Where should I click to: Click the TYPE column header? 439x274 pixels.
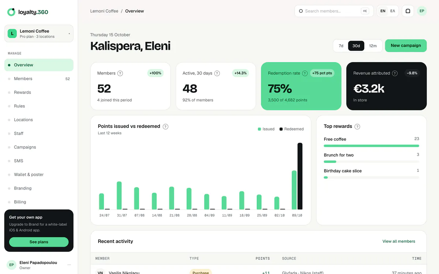coord(194,259)
